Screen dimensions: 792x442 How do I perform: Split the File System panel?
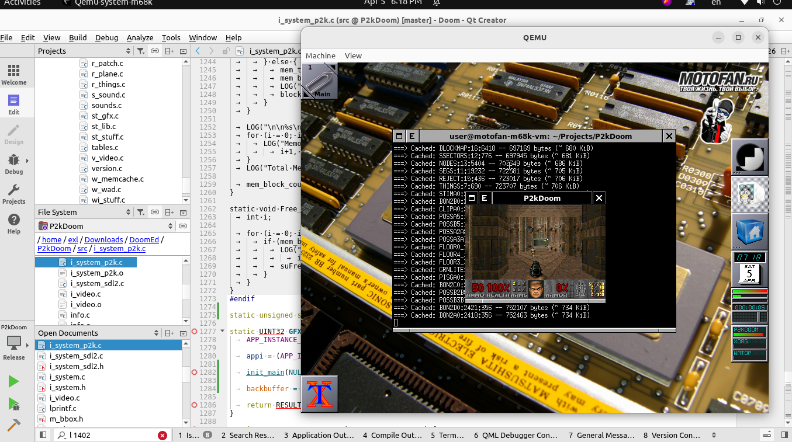[170, 213]
